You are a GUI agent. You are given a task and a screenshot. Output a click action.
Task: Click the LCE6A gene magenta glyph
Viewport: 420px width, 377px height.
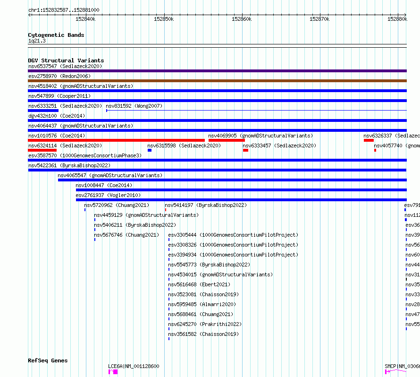[x=113, y=372]
